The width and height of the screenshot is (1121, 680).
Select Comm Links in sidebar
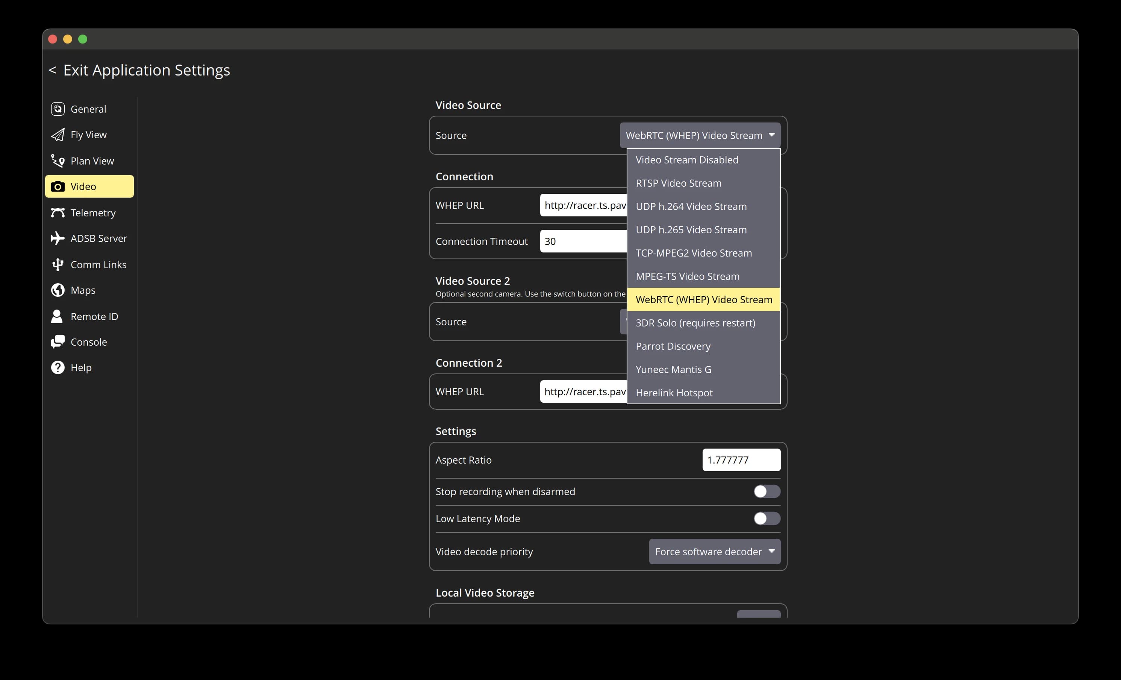(89, 264)
